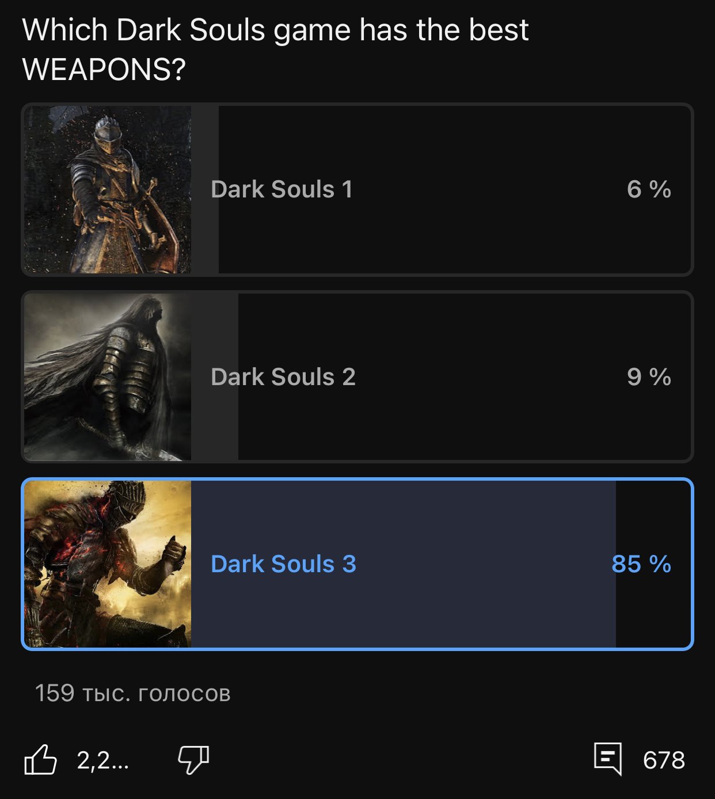This screenshot has width=715, height=799.
Task: Toggle the selected Dark Souls 3 label
Action: (x=283, y=564)
